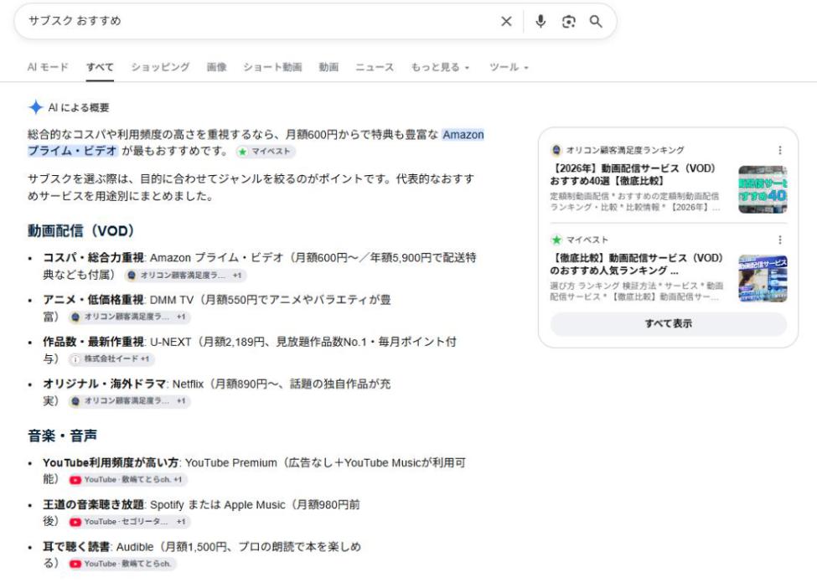Expand the もっと見る dropdown
The image size is (817, 583).
(x=440, y=67)
